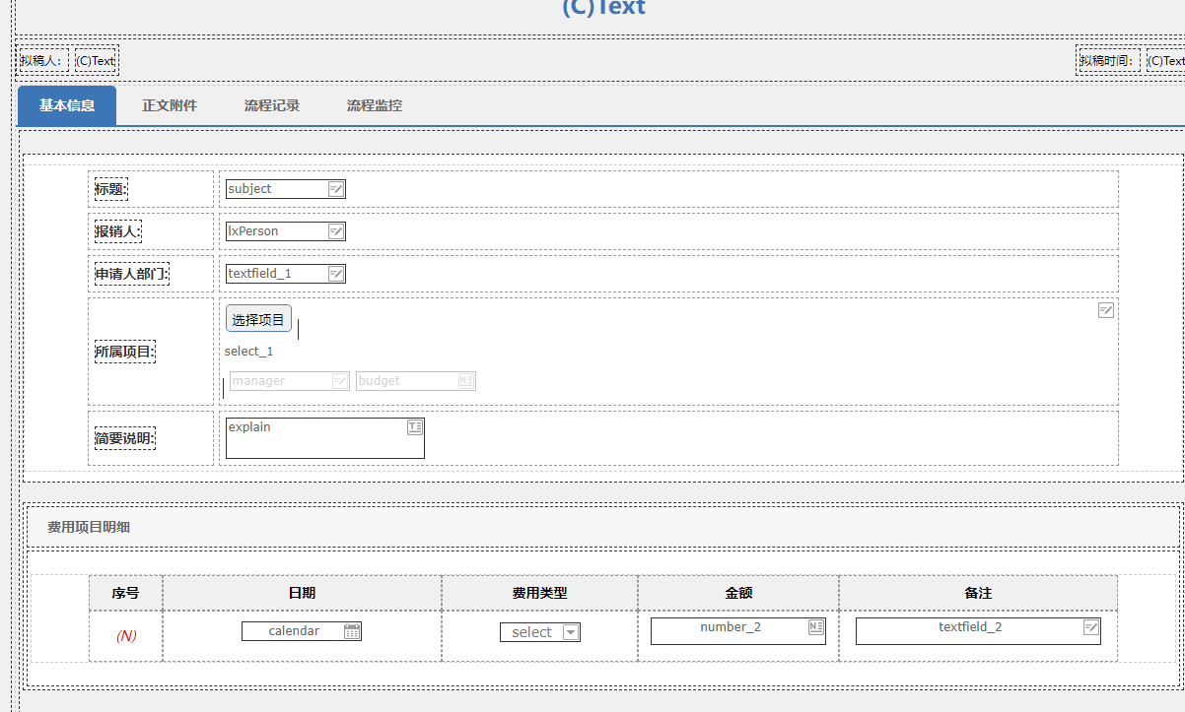Click into the textfield_1 input field

pos(286,274)
